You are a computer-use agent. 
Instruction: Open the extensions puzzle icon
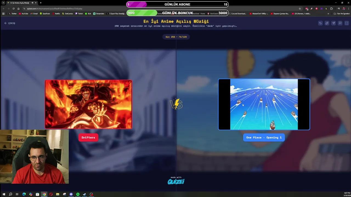(331, 8)
